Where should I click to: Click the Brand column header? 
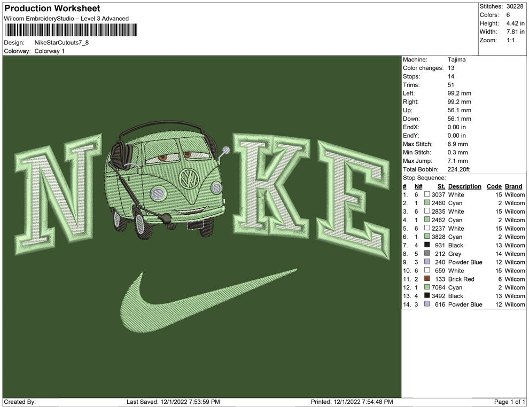pyautogui.click(x=514, y=186)
